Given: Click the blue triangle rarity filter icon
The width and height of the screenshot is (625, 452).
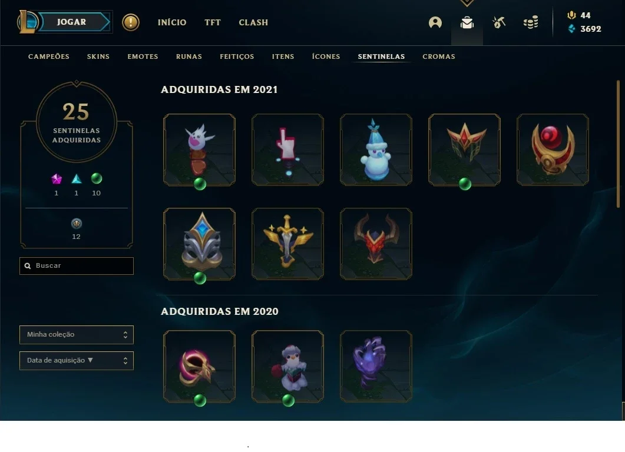Looking at the screenshot, I should [x=77, y=179].
